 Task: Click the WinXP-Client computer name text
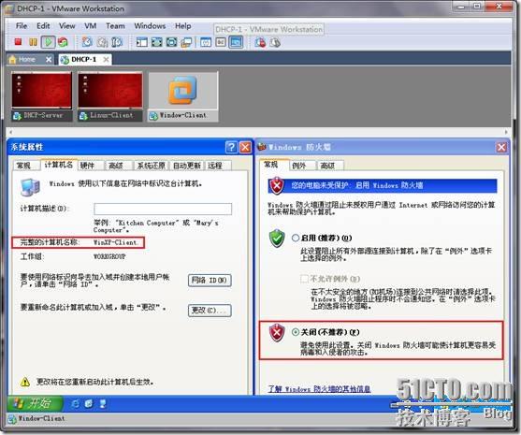[x=115, y=242]
